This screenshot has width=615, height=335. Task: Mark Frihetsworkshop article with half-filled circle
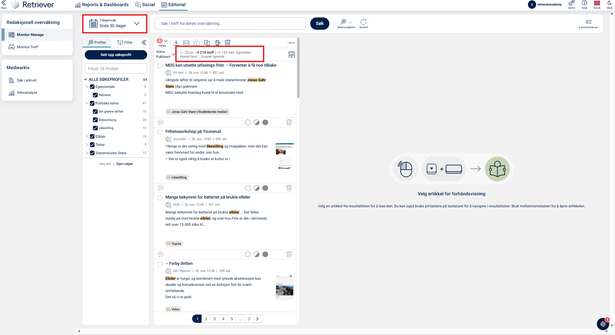(257, 188)
